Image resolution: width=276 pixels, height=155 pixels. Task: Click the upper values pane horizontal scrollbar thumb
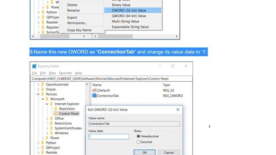[115, 36]
